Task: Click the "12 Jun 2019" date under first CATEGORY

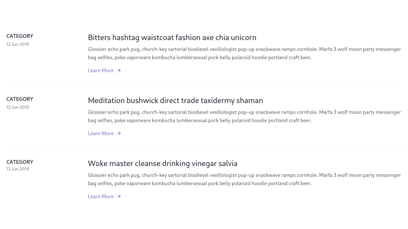Action: pos(18,44)
